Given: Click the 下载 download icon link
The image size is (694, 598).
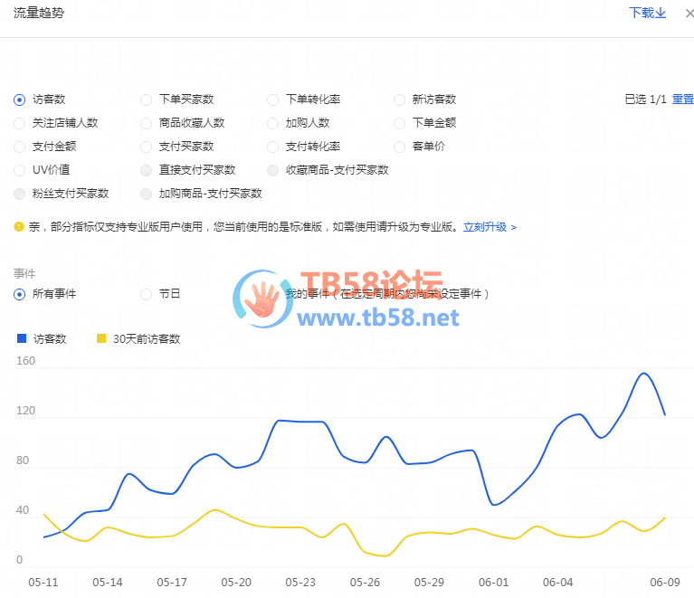Looking at the screenshot, I should (647, 13).
